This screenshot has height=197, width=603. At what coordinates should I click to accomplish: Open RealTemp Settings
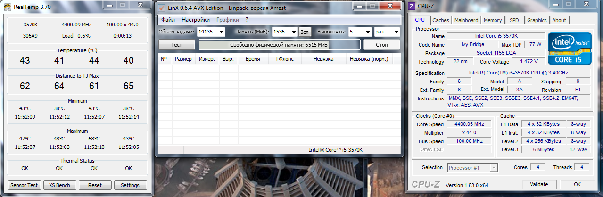131,185
